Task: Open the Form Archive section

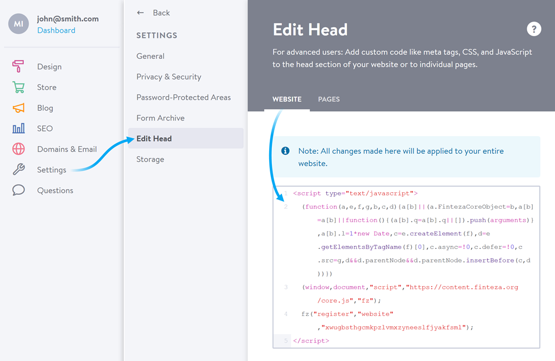Action: pos(160,118)
